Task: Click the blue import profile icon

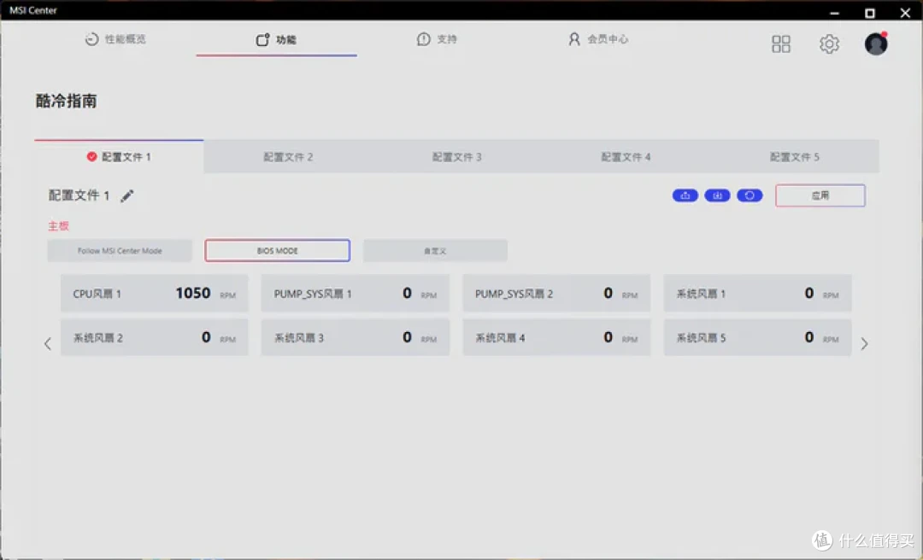Action: [x=718, y=195]
